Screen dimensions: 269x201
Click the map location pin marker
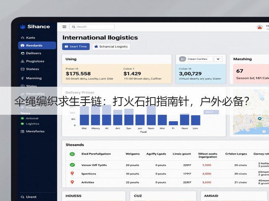260,119
